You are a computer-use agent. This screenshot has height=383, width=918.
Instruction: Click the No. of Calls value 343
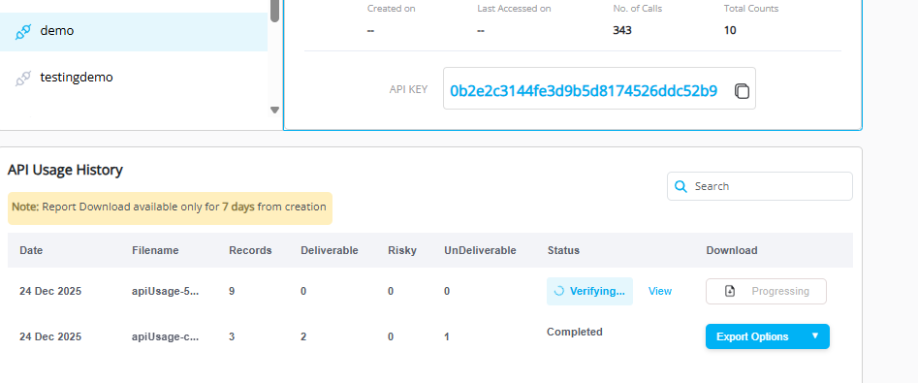tap(622, 30)
